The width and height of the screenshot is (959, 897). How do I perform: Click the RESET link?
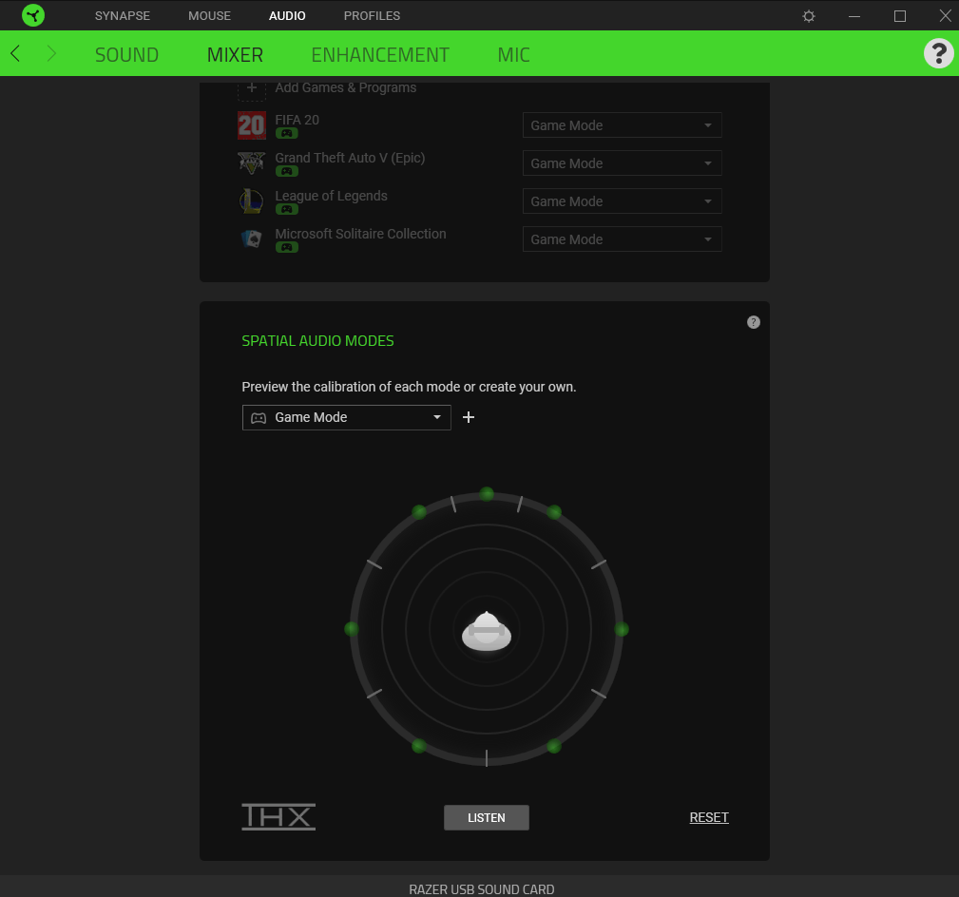pos(709,817)
